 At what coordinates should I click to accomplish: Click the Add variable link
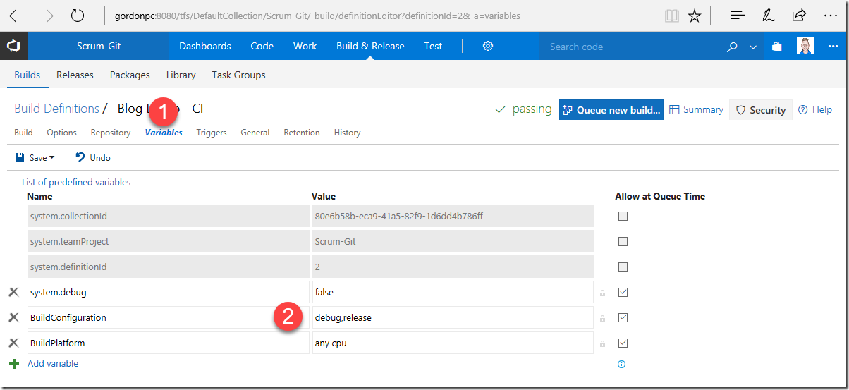[x=53, y=364]
